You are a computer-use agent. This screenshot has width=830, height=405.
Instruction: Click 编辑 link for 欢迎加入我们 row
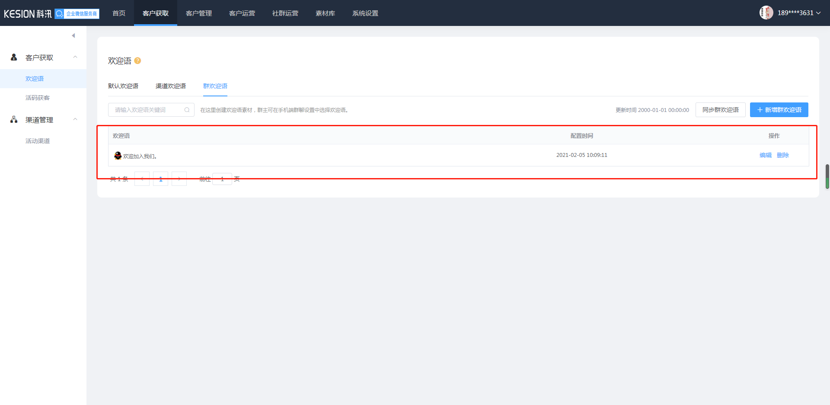pyautogui.click(x=766, y=155)
